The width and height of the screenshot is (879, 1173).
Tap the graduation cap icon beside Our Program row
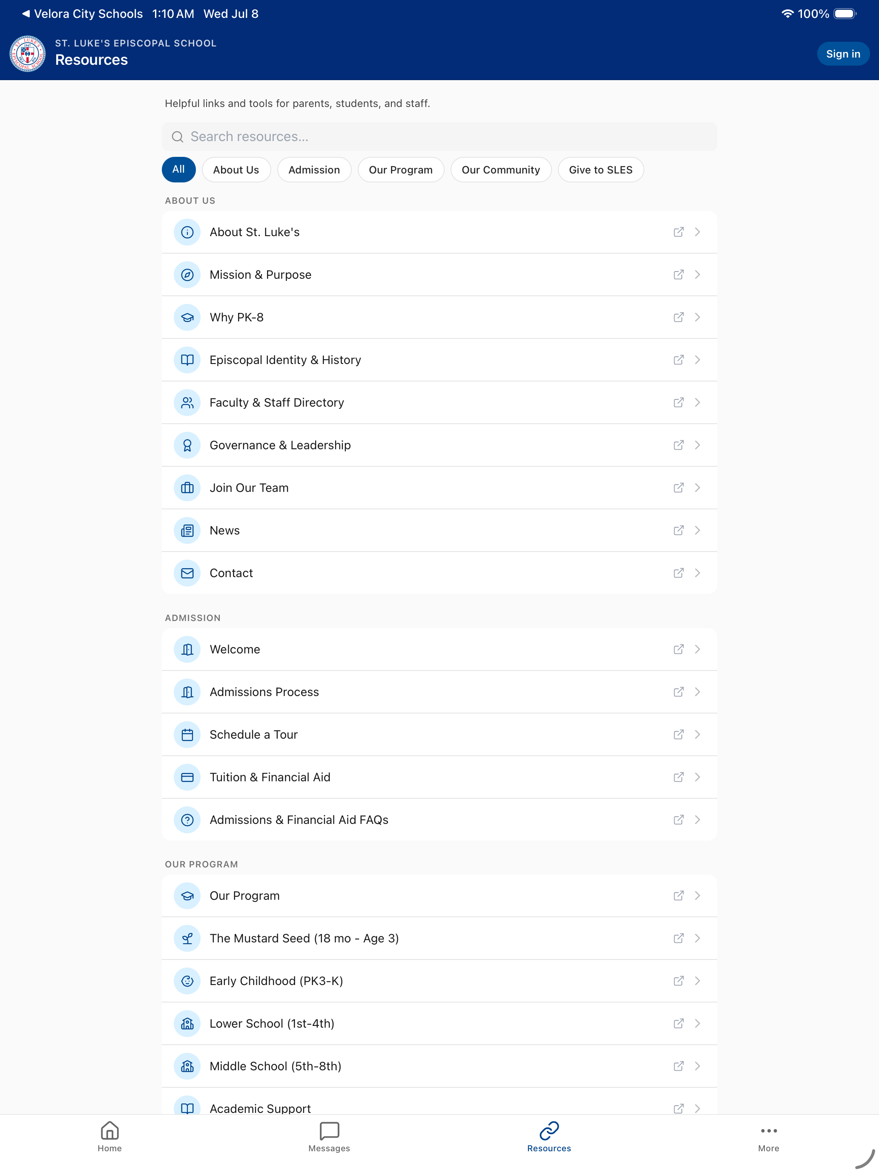(187, 896)
